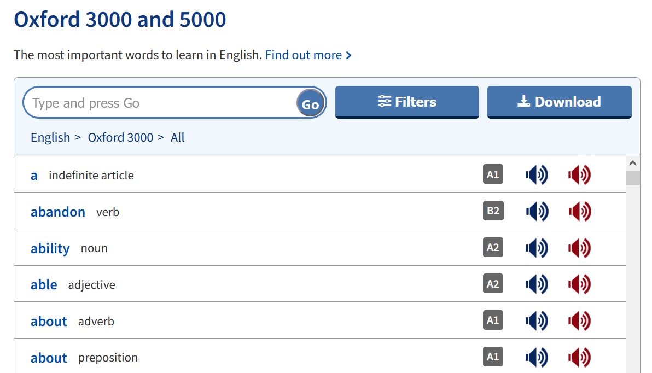This screenshot has width=652, height=373.
Task: Open the Filters panel
Action: 407,102
